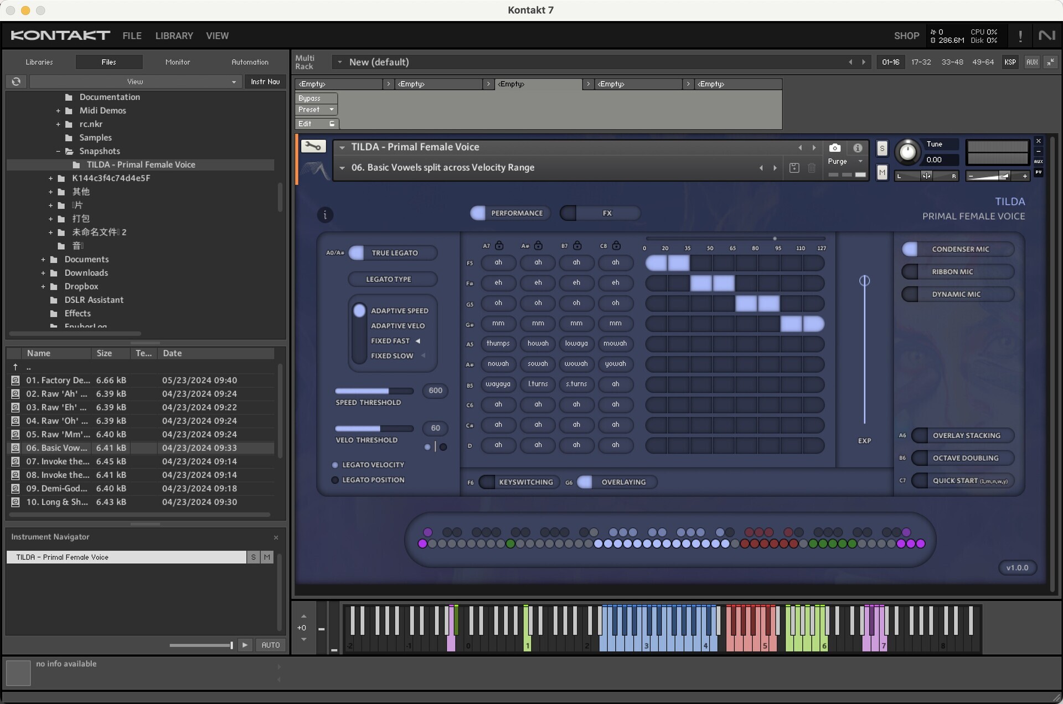Viewport: 1063px width, 704px height.
Task: Click the KSP multi script button
Action: click(x=1010, y=62)
